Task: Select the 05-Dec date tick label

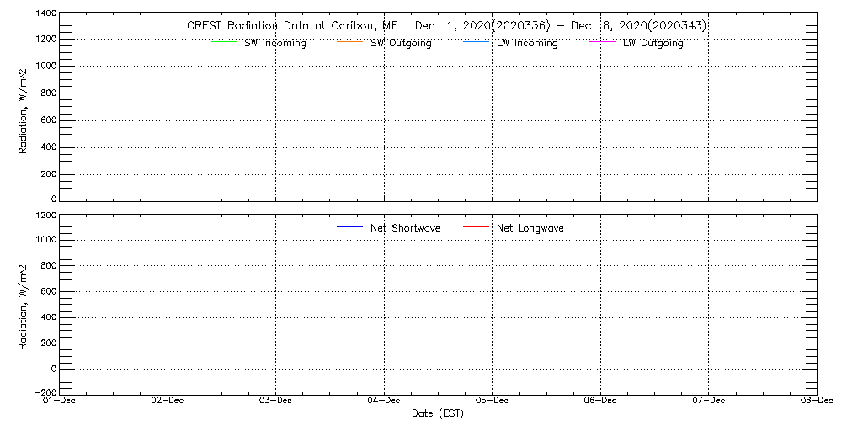Action: [492, 402]
